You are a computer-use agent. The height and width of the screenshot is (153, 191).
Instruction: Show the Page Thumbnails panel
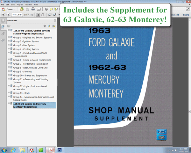click(x=3, y=21)
